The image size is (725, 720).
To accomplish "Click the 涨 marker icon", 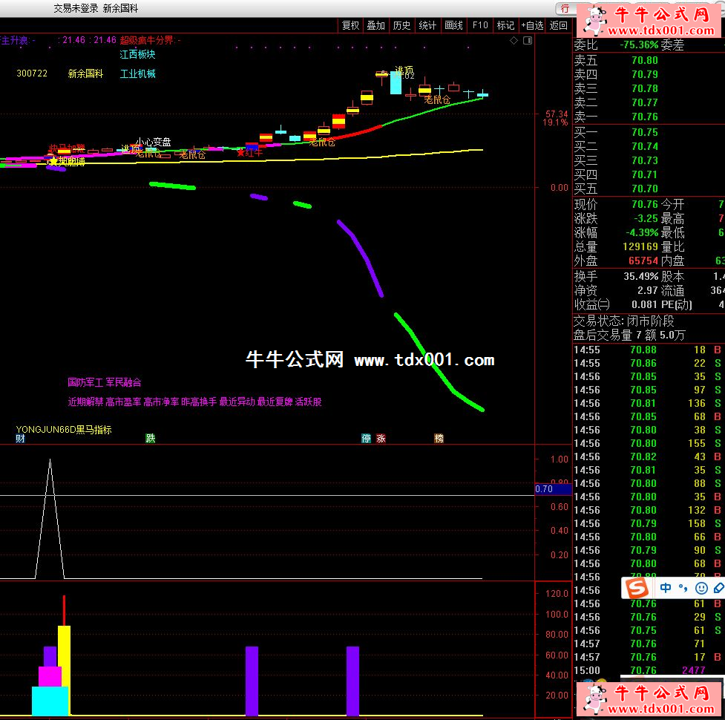I will [381, 439].
